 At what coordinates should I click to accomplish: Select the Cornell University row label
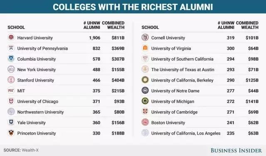(x=168, y=38)
